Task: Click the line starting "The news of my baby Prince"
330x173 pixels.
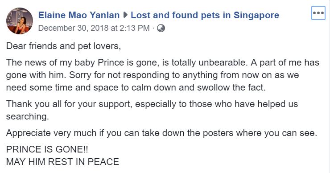Action: click(x=163, y=62)
